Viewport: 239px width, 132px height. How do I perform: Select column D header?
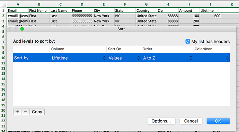82,4
